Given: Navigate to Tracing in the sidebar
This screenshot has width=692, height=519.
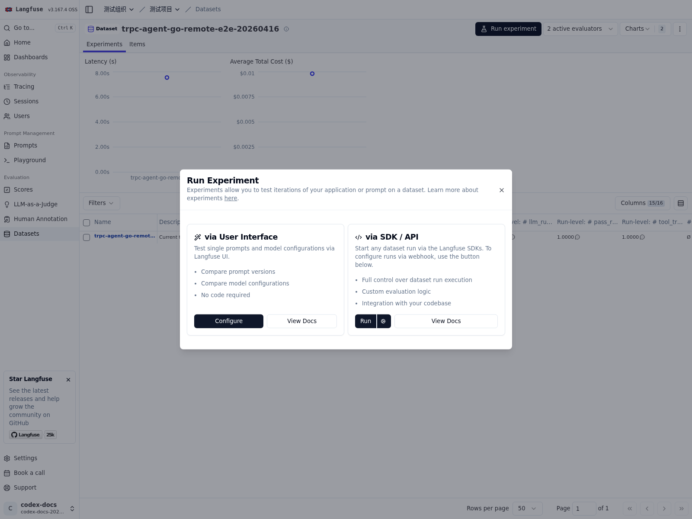Looking at the screenshot, I should click(x=24, y=86).
